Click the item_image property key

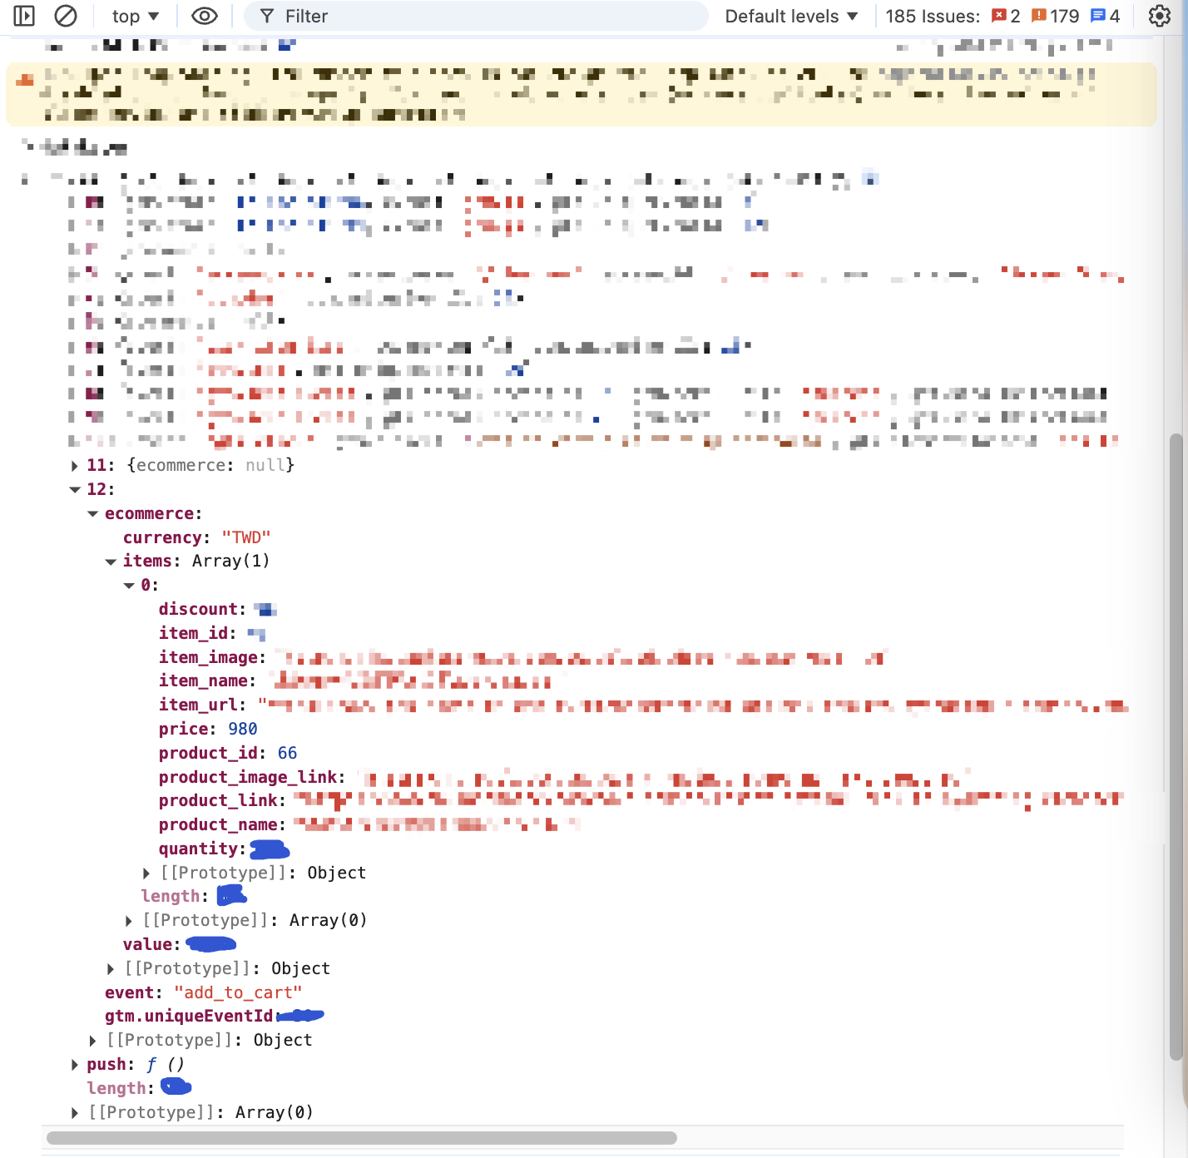point(209,657)
